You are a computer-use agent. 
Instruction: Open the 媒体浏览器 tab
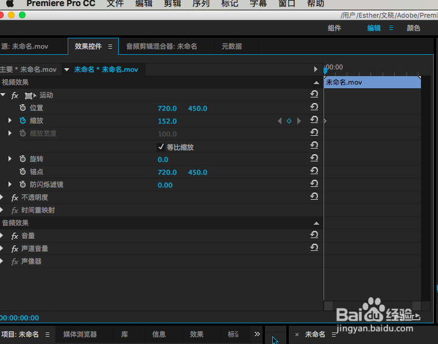pos(80,334)
